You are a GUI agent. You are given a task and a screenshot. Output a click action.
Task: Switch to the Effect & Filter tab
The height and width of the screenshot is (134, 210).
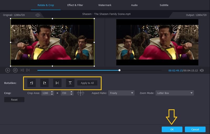(x=76, y=5)
